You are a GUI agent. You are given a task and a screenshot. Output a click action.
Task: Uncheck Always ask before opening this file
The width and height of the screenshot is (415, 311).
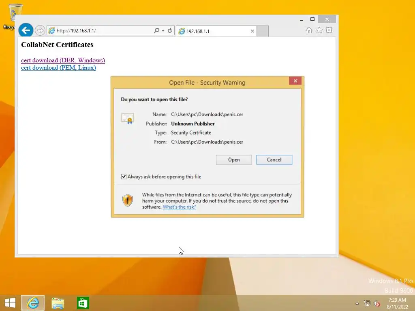point(124,177)
